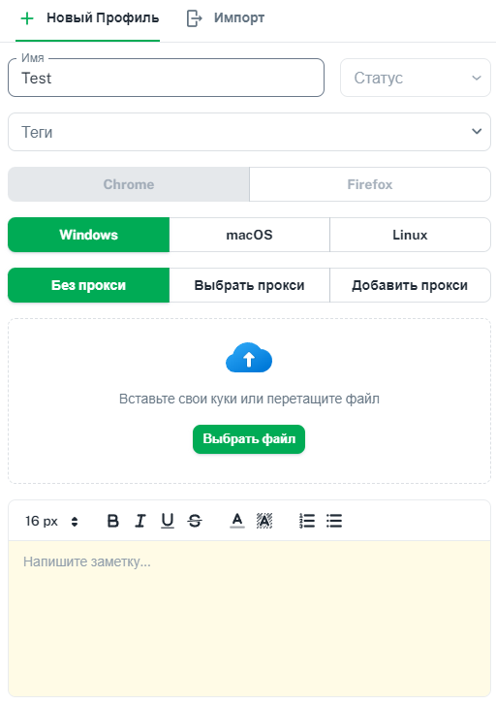Switch to the Импорт tab
Image resolution: width=496 pixels, height=705 pixels.
pyautogui.click(x=226, y=18)
